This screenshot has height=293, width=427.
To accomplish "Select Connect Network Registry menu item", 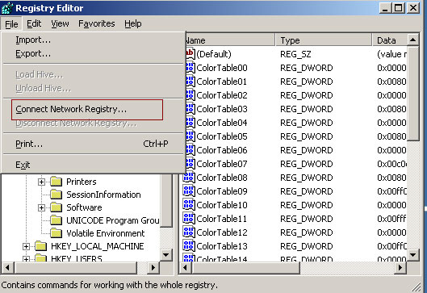I will coord(93,110).
